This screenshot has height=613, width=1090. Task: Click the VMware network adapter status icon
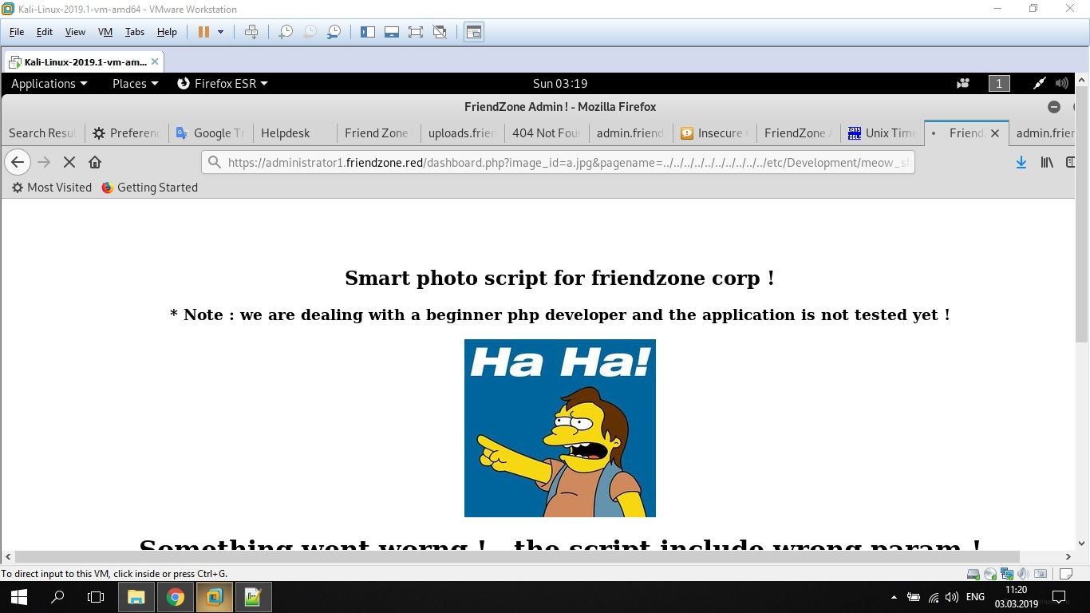coord(1007,574)
